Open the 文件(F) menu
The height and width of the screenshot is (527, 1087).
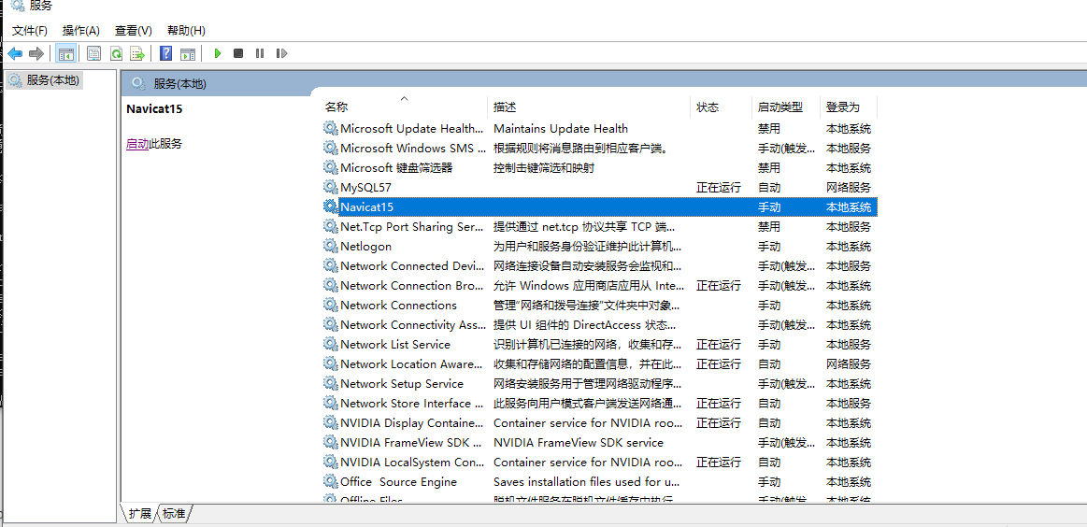pos(30,31)
